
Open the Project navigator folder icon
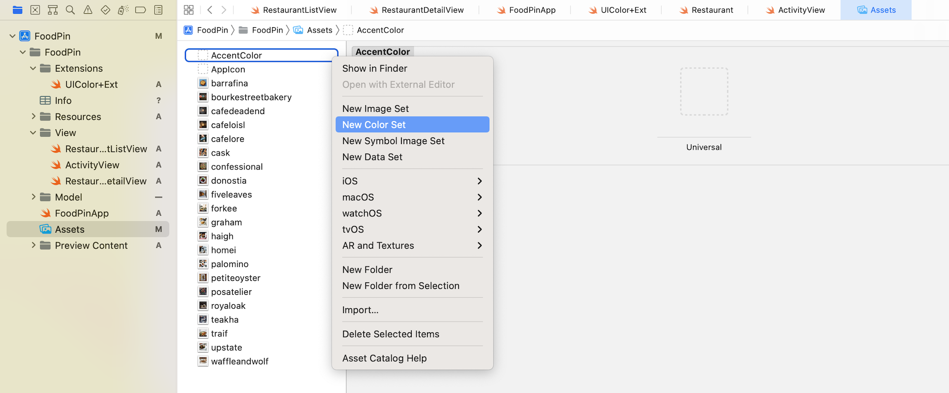tap(17, 10)
